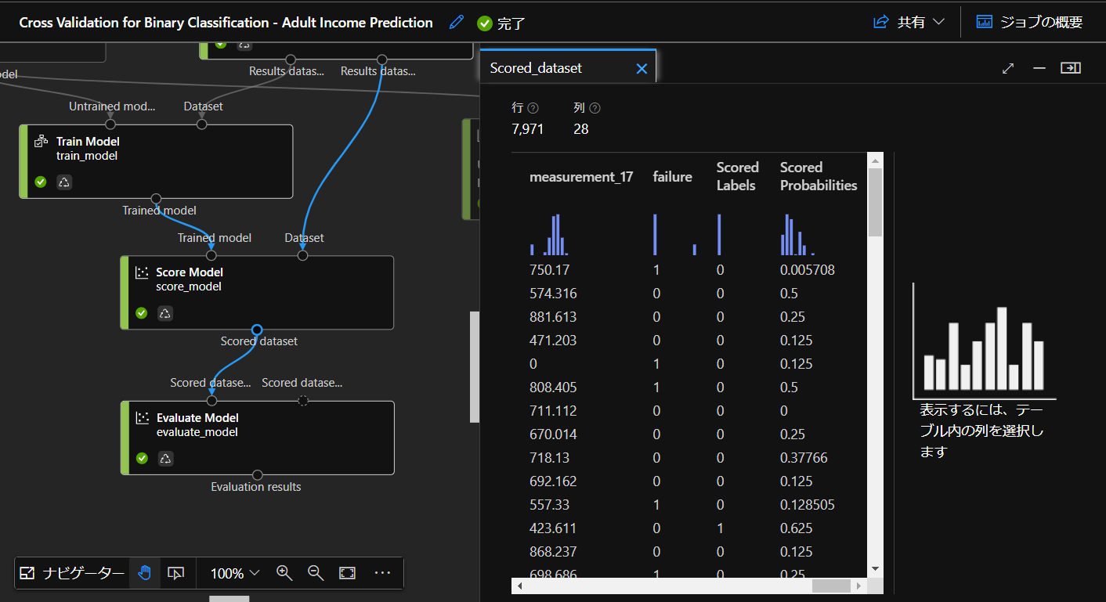Select the Scored_dataset tab
Screen dimensions: 1106x602
click(x=537, y=67)
